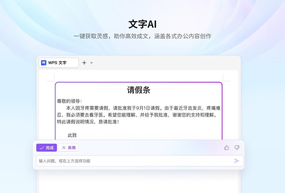Click the X icon inside 弃用 button
Screen dimensions: 285x193
[x=64, y=148]
